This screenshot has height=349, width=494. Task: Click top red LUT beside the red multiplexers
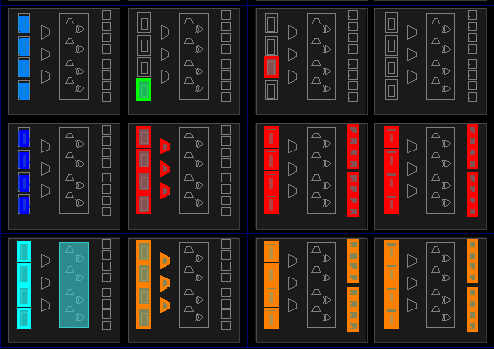[144, 137]
